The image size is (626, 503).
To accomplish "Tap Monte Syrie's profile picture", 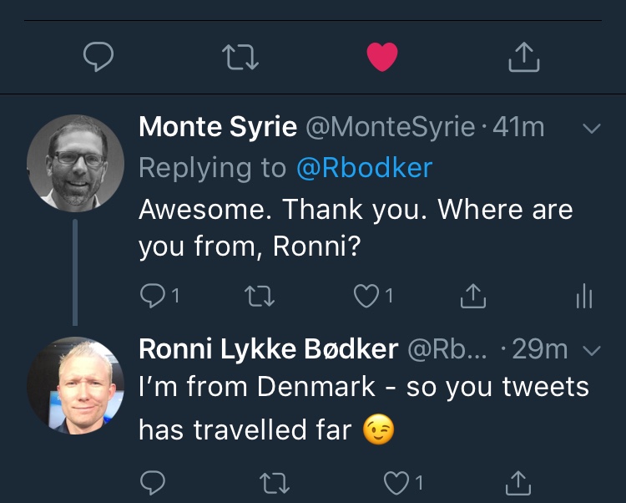I will point(76,163).
